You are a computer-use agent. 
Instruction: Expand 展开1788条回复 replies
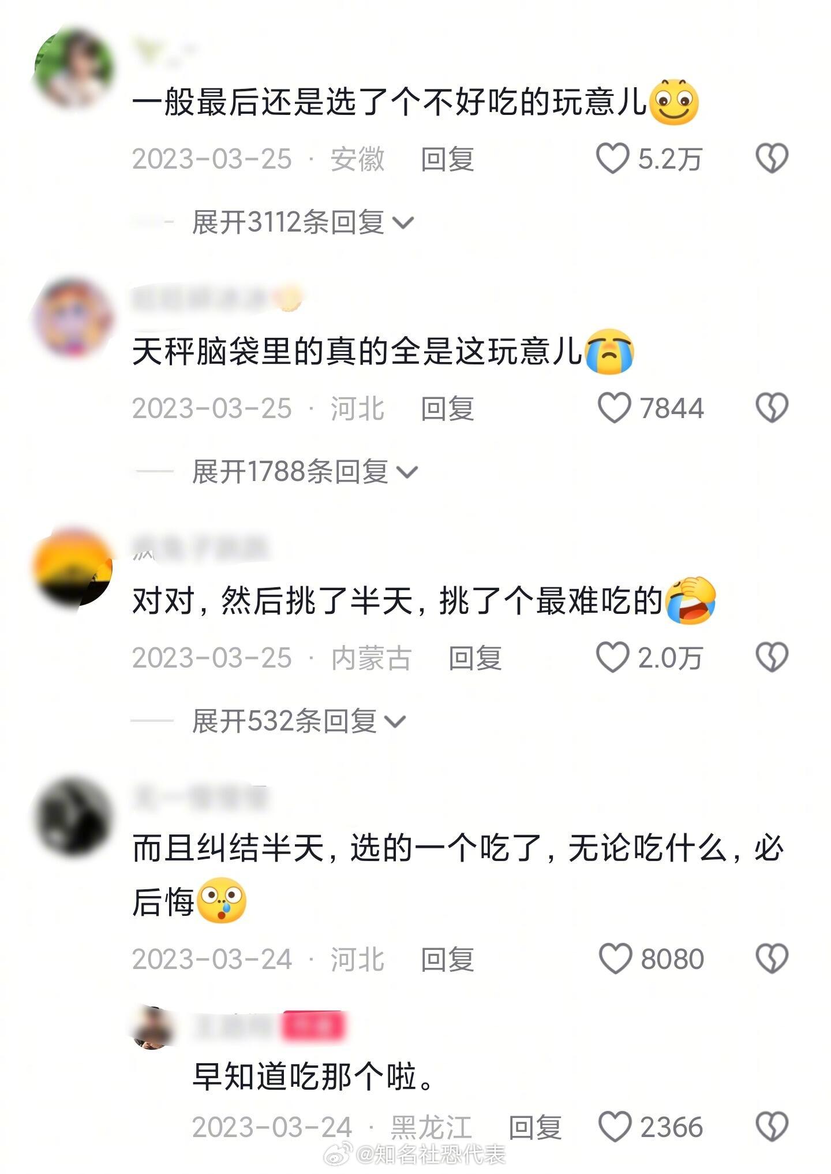(x=305, y=472)
